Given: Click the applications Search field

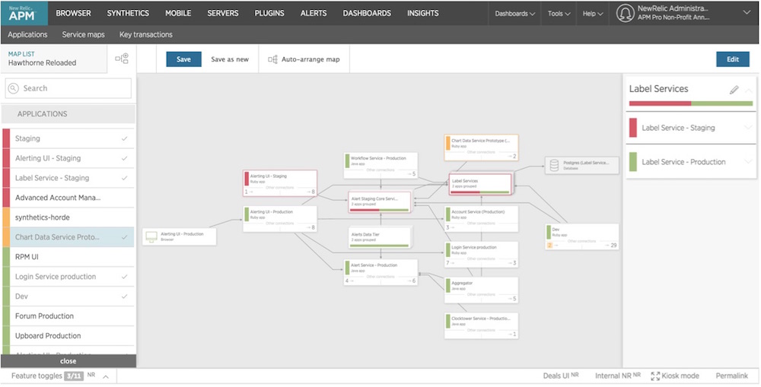Looking at the screenshot, I should [x=68, y=88].
